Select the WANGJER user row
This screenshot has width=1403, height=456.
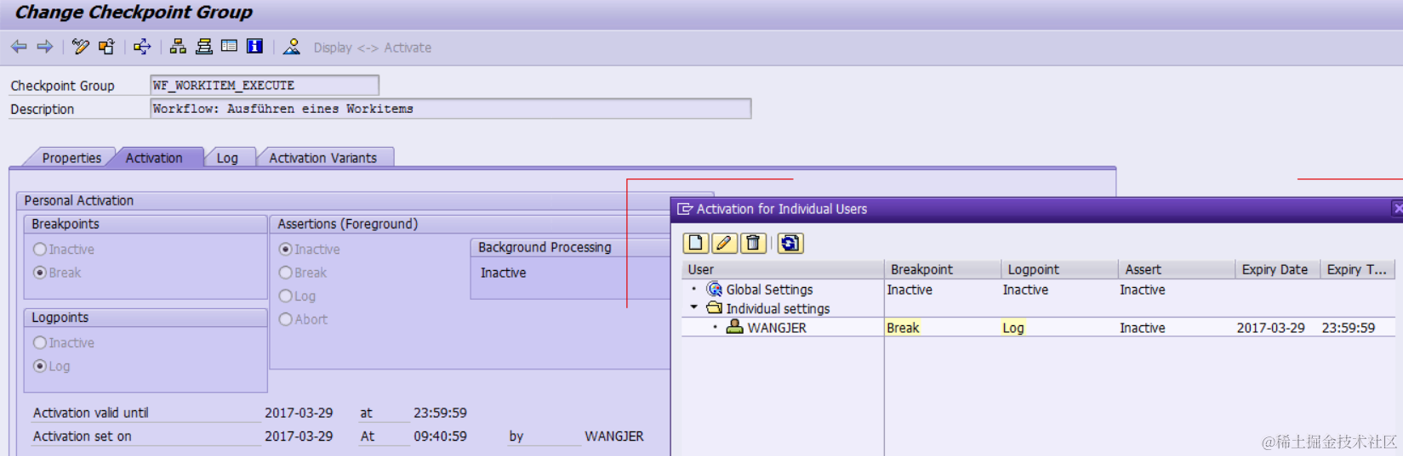pyautogui.click(x=1038, y=328)
